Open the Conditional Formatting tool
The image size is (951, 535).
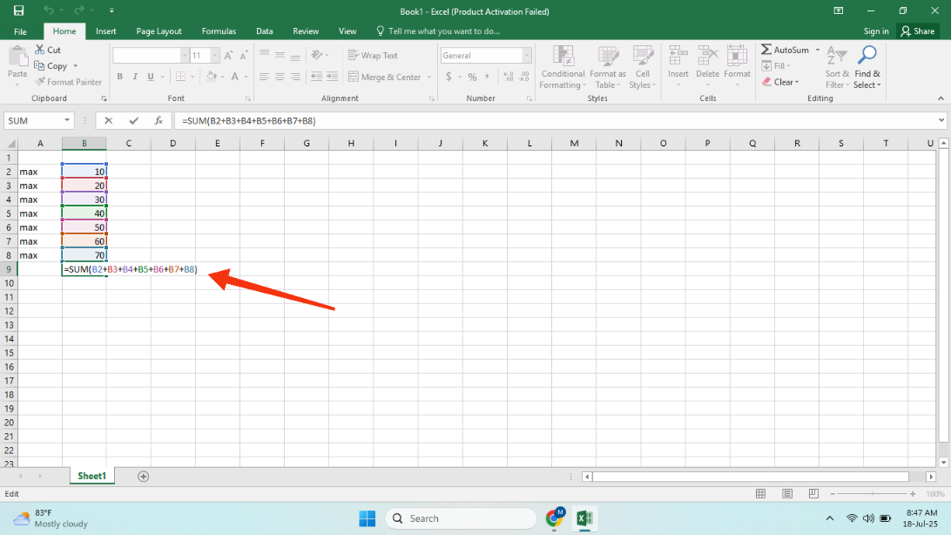pos(563,67)
